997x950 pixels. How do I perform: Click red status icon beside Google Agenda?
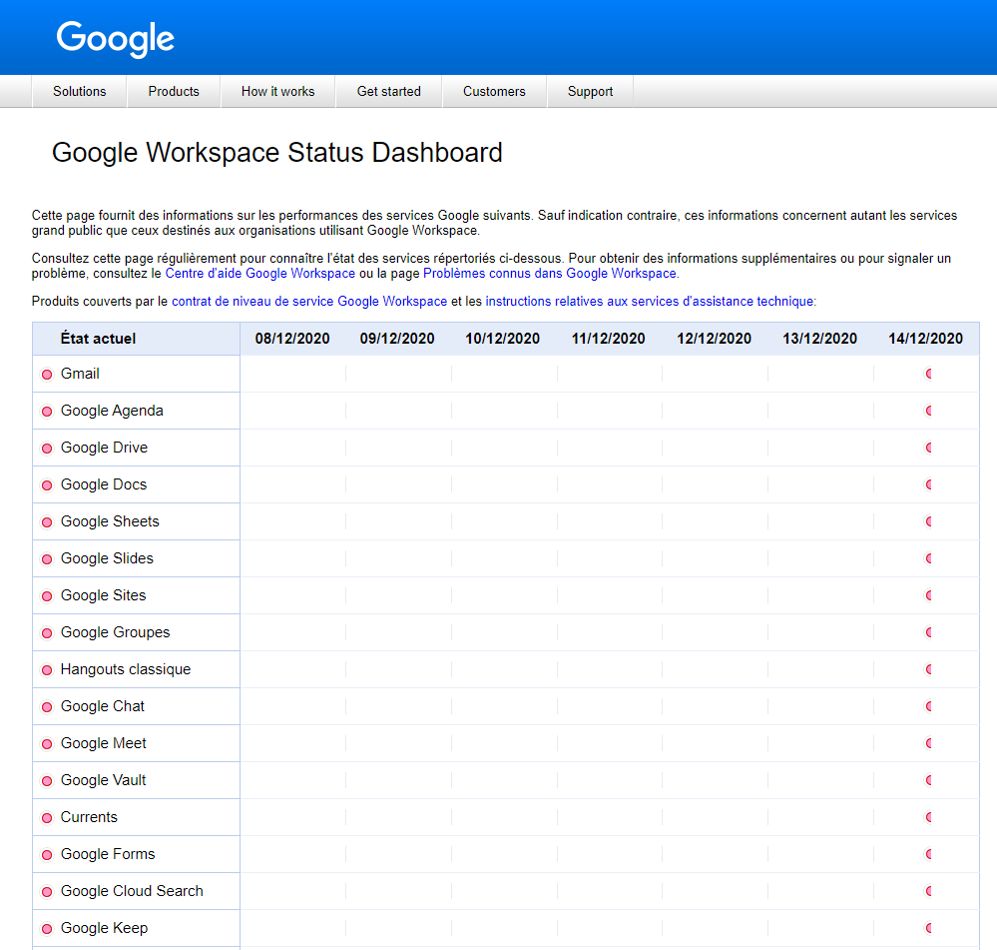[x=47, y=412]
